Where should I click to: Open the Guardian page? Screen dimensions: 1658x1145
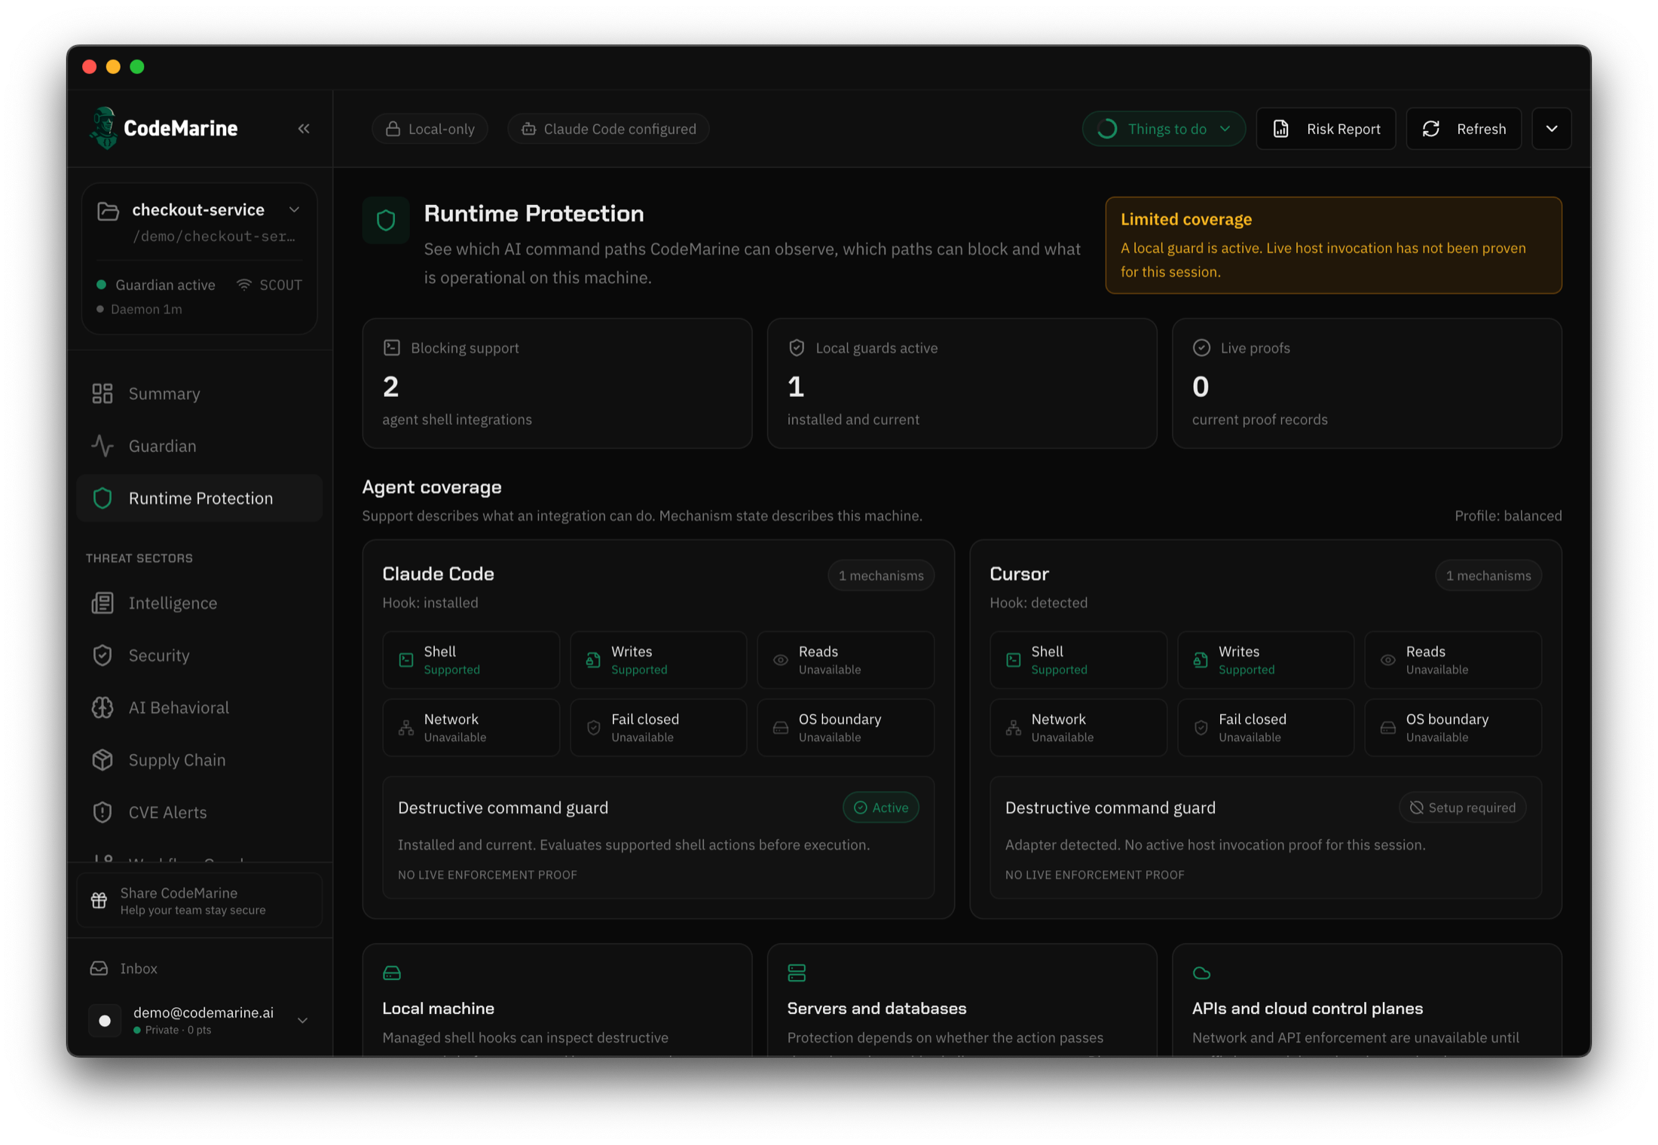(x=200, y=446)
